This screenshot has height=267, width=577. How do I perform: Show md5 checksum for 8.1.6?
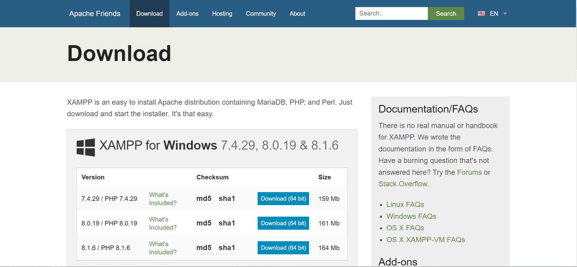coord(204,248)
